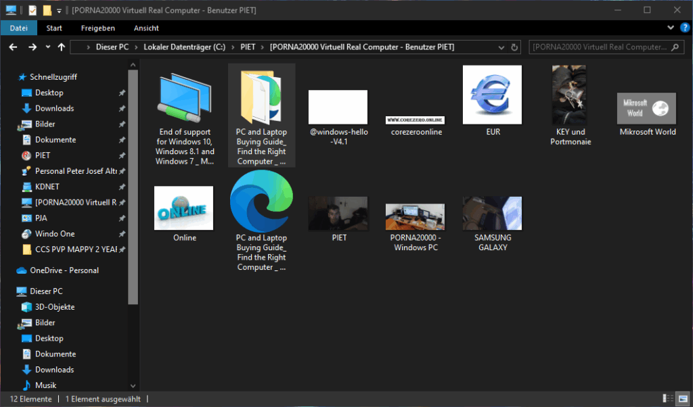Click the refresh button in address bar
The width and height of the screenshot is (693, 407).
[515, 47]
